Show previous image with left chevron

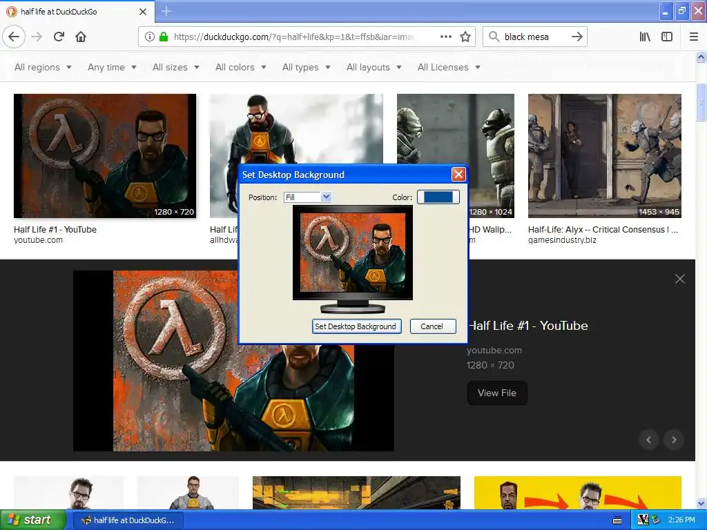click(x=648, y=440)
